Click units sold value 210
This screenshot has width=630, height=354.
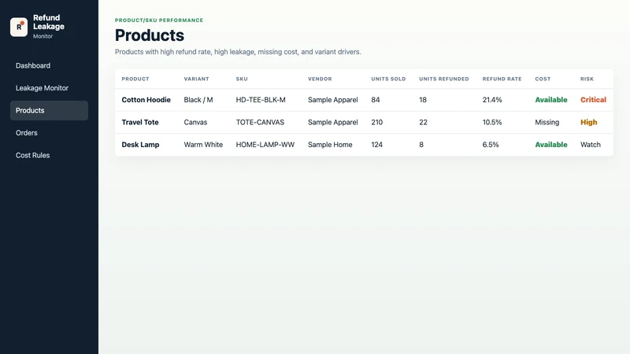click(377, 123)
